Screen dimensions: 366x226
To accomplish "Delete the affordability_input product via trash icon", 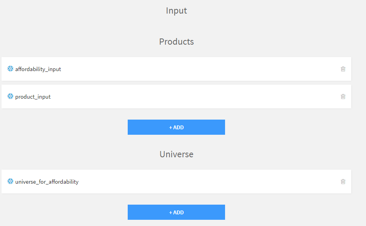I will [x=343, y=69].
